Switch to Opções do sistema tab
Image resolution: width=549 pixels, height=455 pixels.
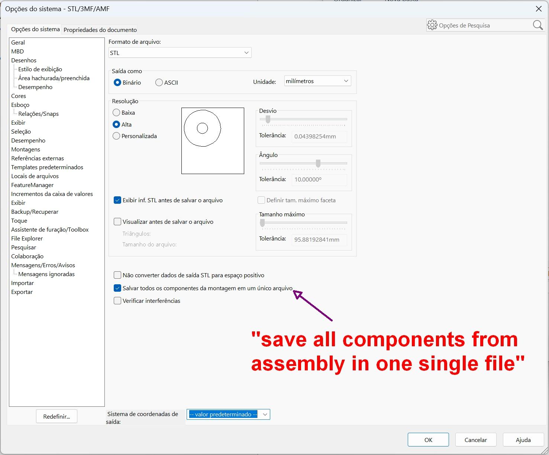(x=35, y=29)
